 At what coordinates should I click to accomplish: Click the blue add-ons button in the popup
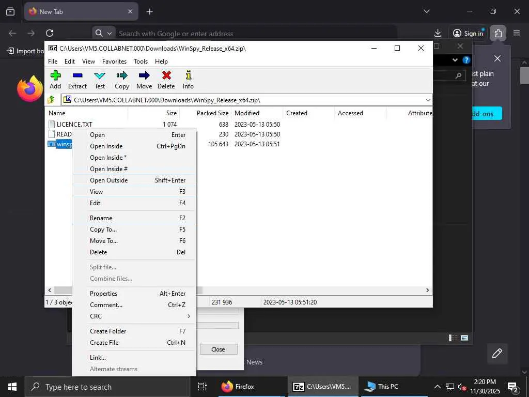(487, 113)
